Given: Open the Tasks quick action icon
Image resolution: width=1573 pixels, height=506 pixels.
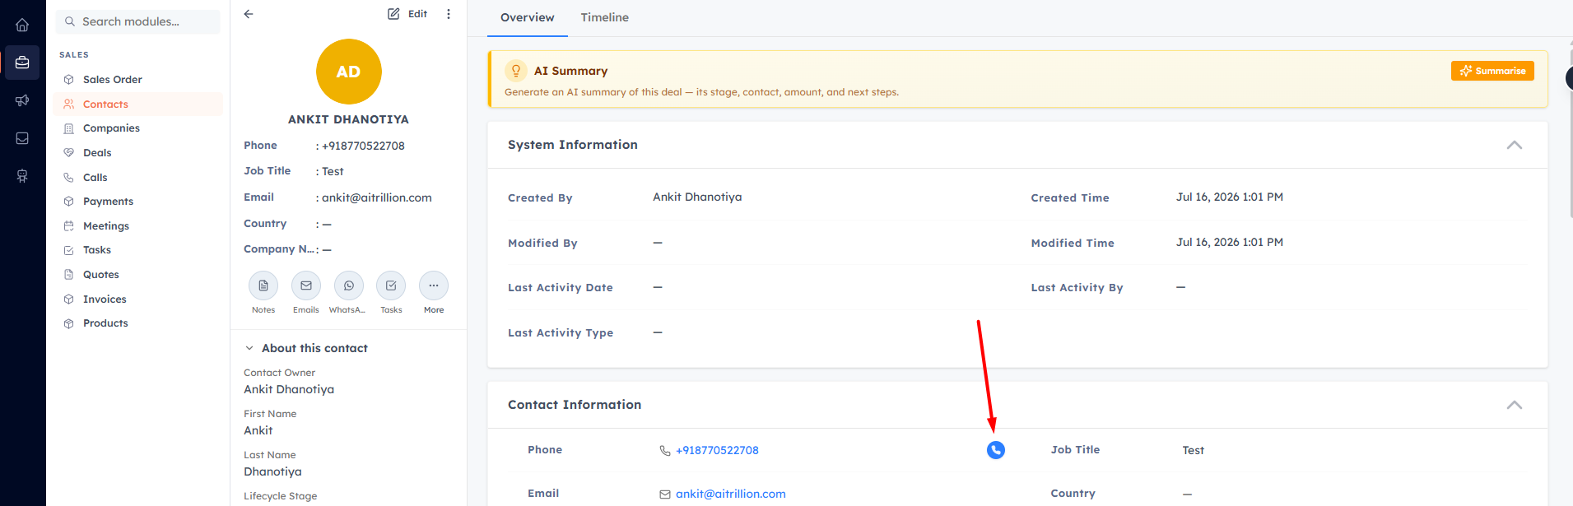Looking at the screenshot, I should tap(391, 285).
